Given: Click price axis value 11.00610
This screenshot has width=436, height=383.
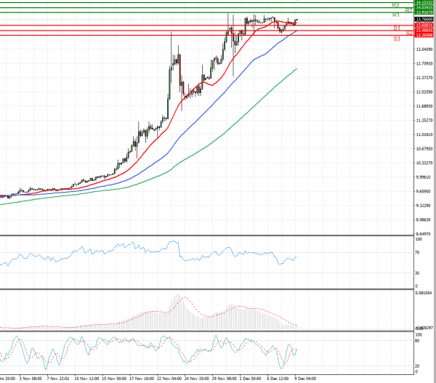Looking at the screenshot, I should click(x=424, y=134).
